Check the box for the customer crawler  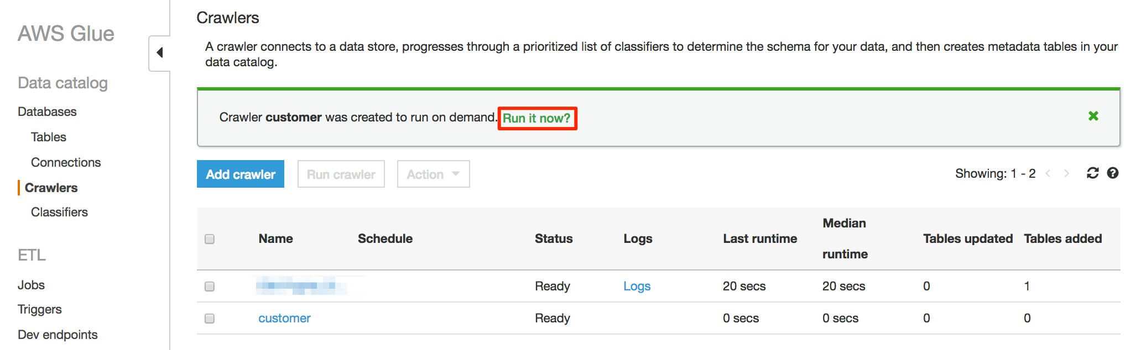pos(210,319)
